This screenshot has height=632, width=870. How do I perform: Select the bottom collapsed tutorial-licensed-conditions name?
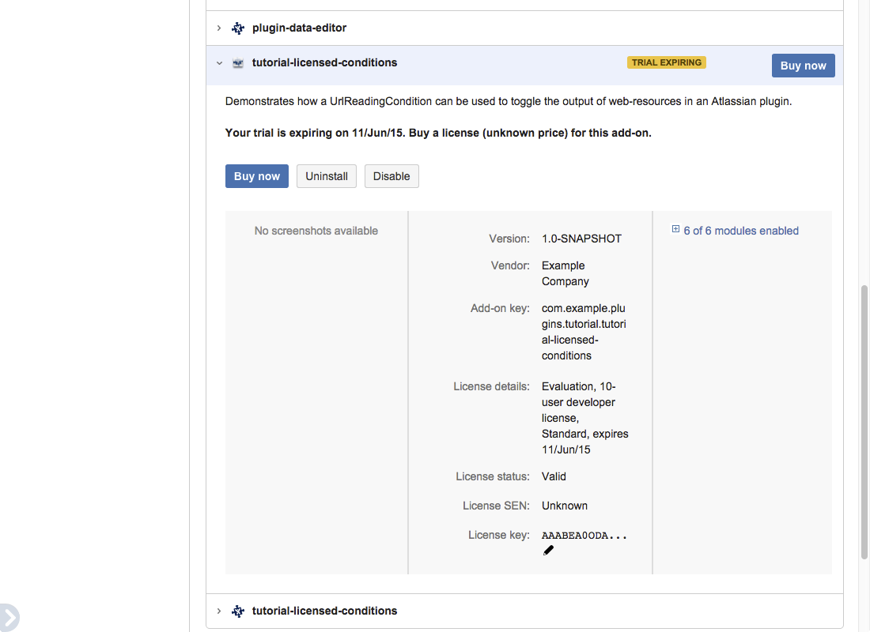click(324, 611)
